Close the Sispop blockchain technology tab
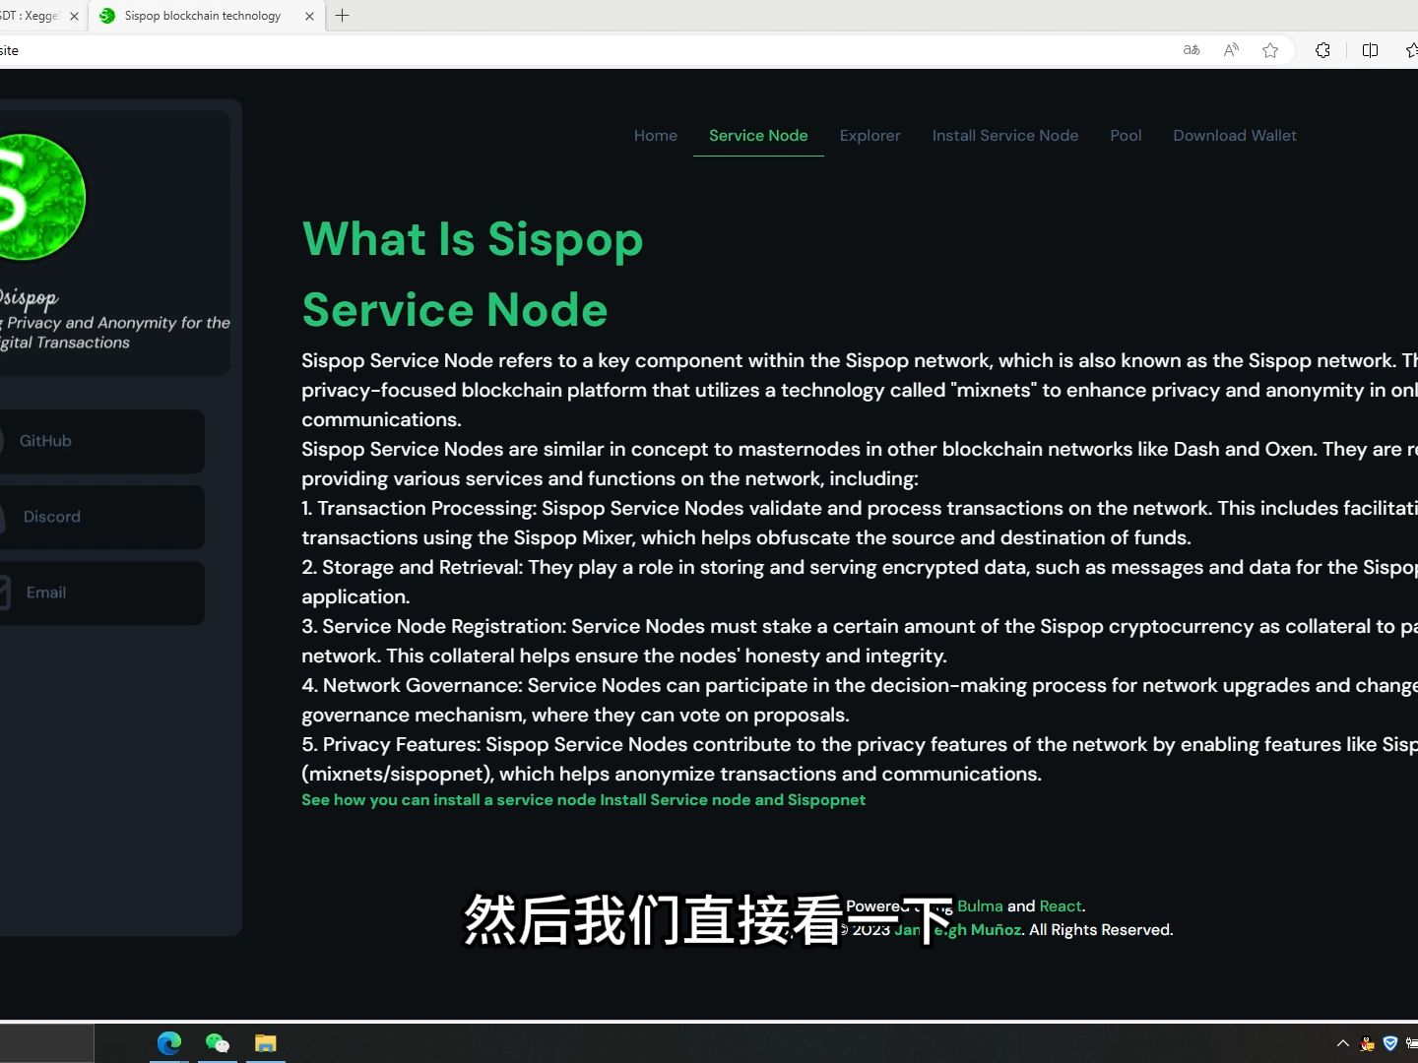 coord(310,16)
